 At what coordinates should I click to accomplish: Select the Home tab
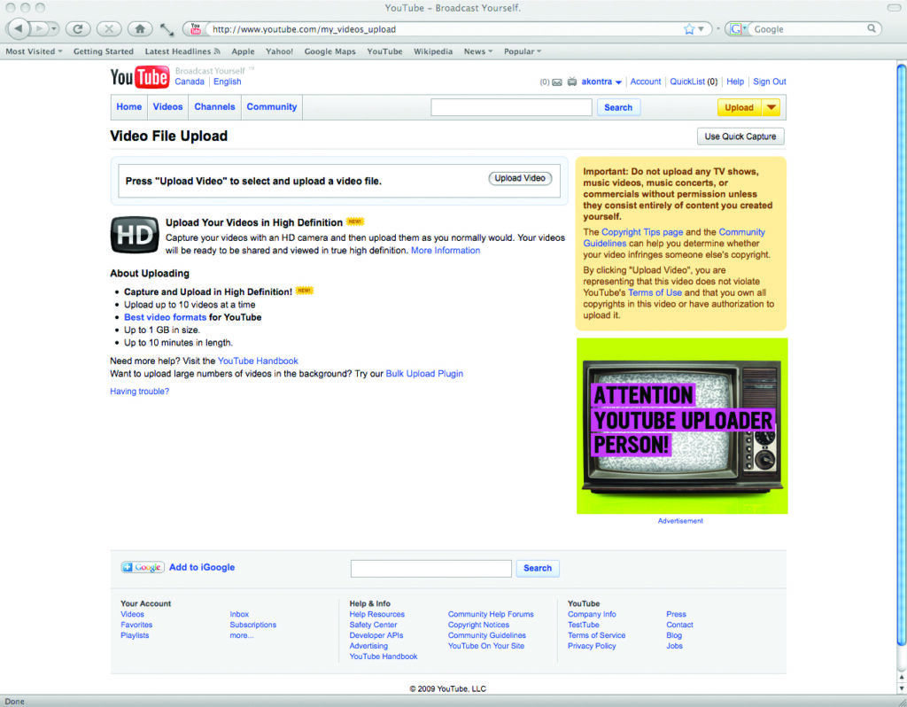[129, 107]
